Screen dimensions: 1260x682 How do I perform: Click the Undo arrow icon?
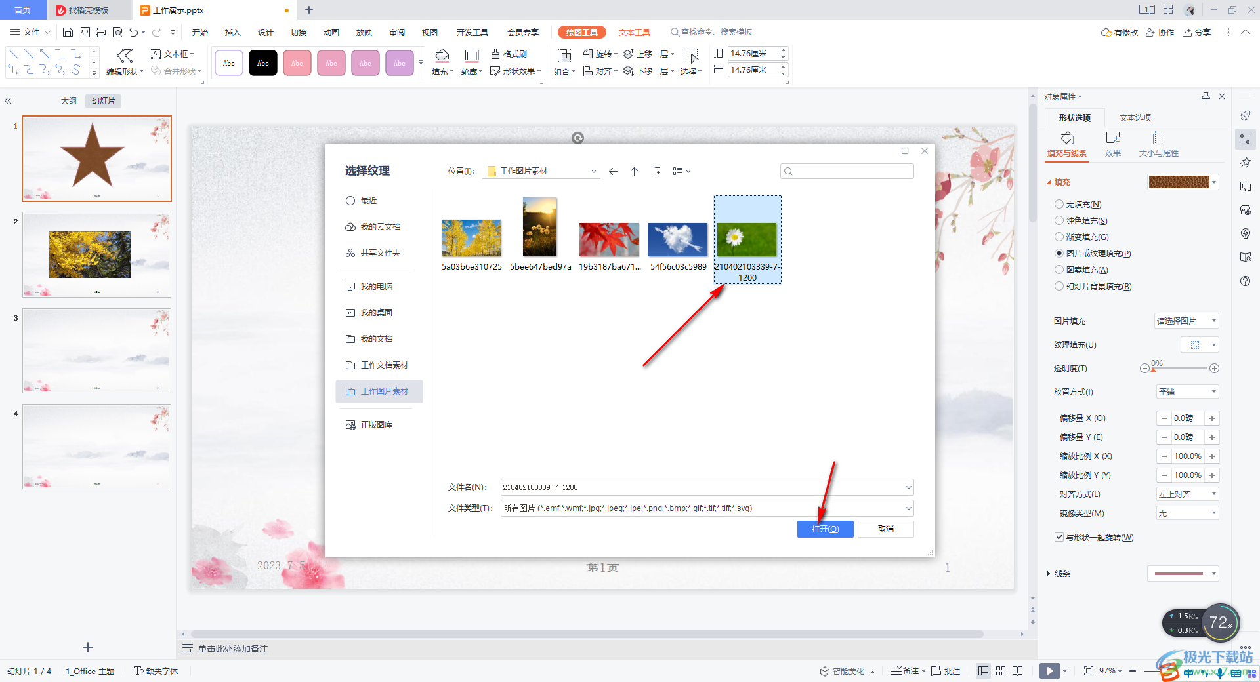134,32
